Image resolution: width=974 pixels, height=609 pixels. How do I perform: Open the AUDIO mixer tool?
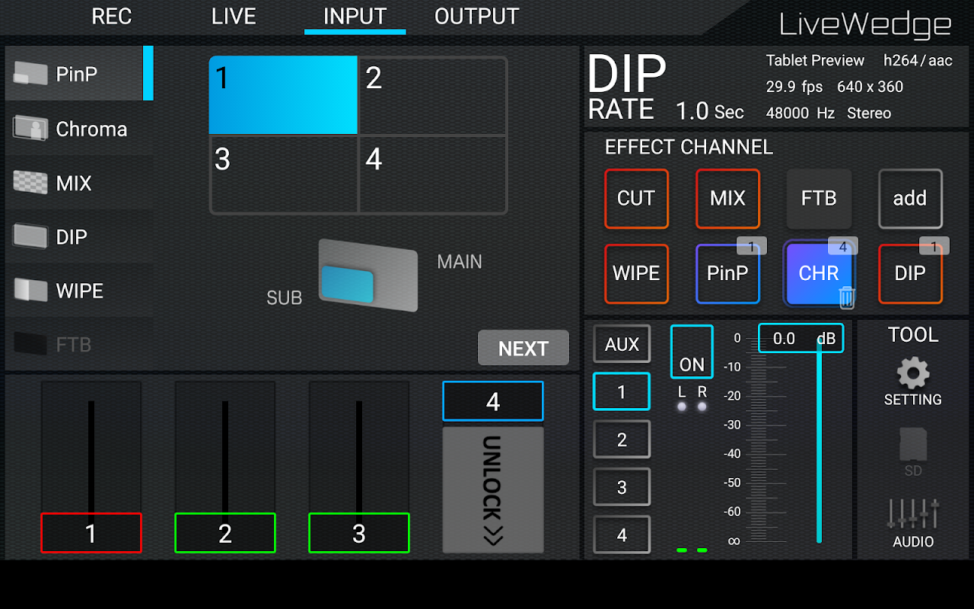coord(912,522)
